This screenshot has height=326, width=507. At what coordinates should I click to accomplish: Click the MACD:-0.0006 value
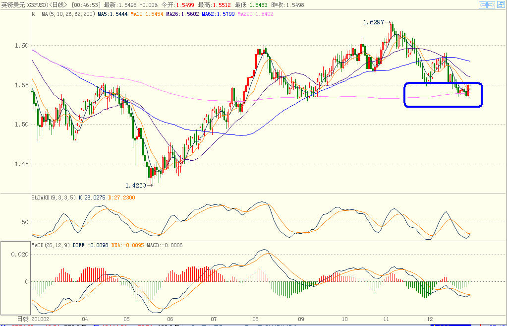pyautogui.click(x=165, y=246)
